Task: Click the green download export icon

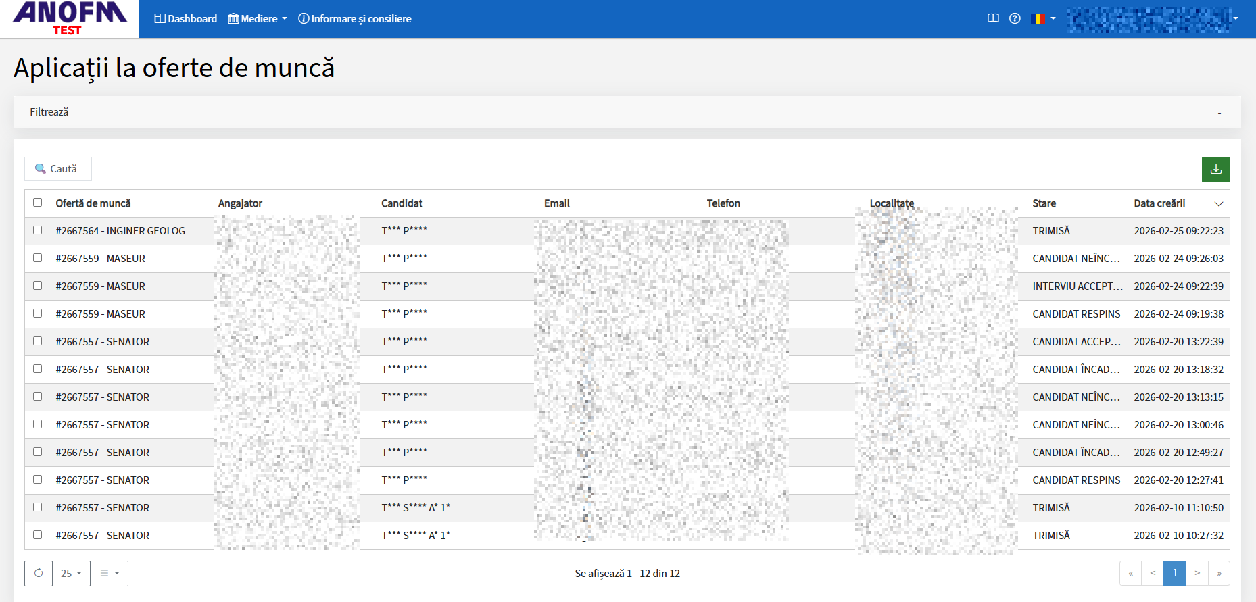Action: pos(1215,170)
